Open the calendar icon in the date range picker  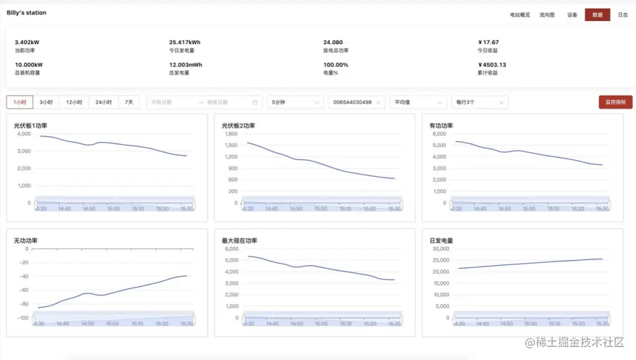point(255,102)
